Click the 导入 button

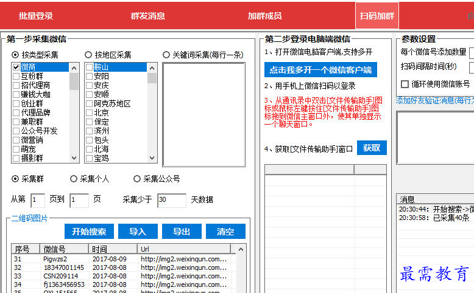(x=138, y=232)
